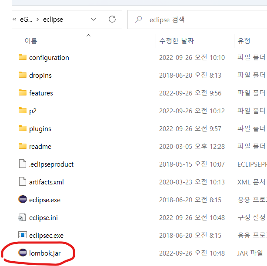Click the XML 문서 type cell

251,182
